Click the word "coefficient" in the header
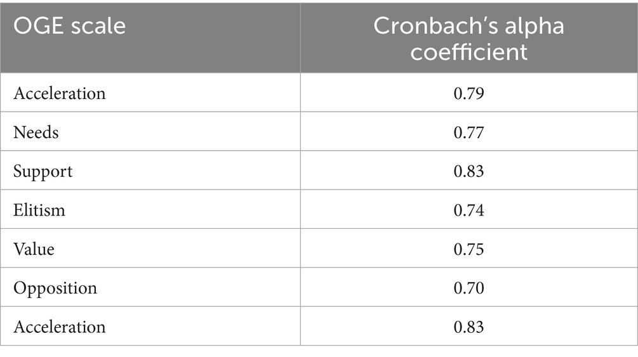The width and height of the screenshot is (638, 357). click(x=469, y=51)
